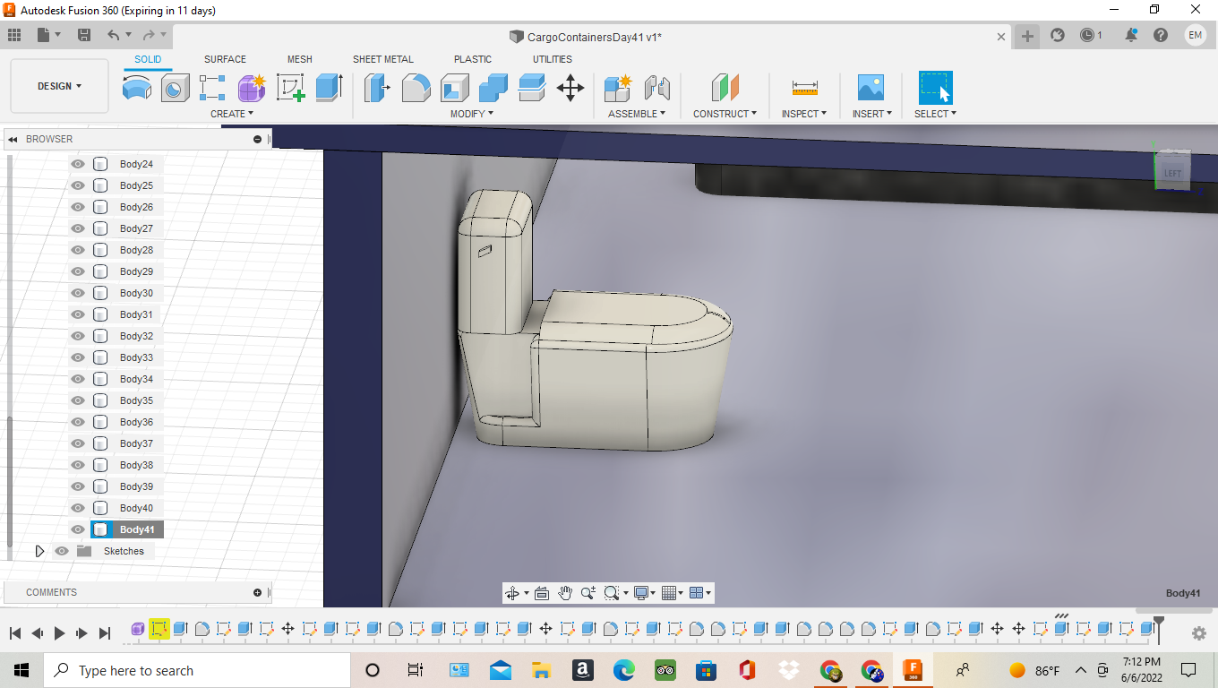Open the CONSTRUCT dropdown menu
The height and width of the screenshot is (688, 1218).
pyautogui.click(x=725, y=114)
